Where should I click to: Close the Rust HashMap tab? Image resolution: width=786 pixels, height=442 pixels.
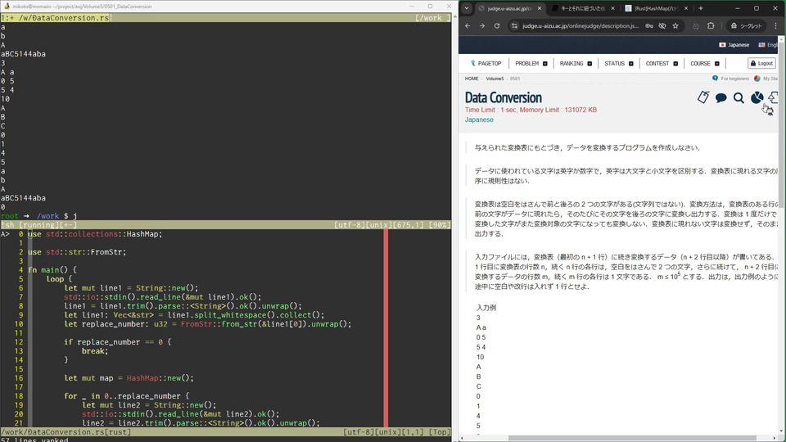pos(686,8)
